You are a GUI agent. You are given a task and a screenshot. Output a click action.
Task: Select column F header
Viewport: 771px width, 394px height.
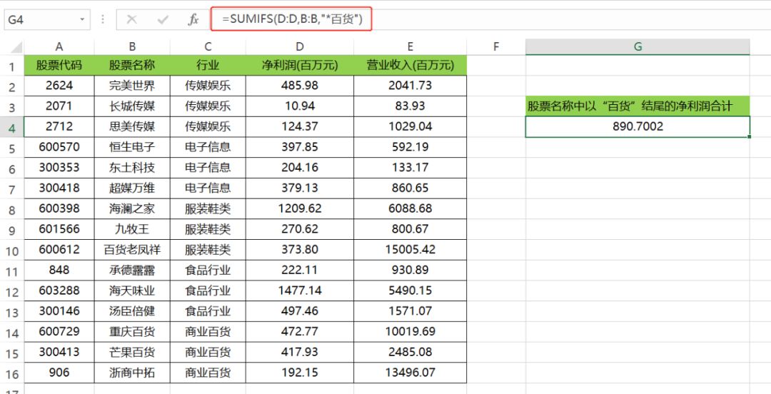point(495,46)
